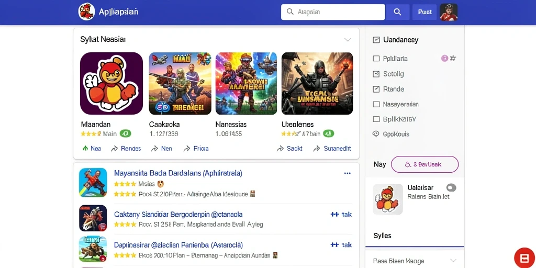Switch the Ualatisar toggle
Image resolution: width=536 pixels, height=268 pixels.
(451, 188)
